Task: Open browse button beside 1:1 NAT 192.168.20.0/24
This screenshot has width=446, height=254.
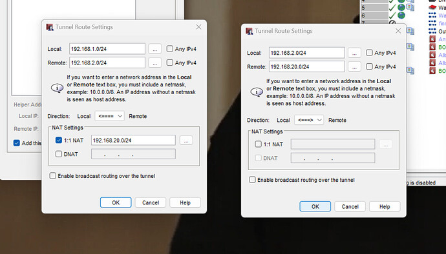Action: (186, 140)
